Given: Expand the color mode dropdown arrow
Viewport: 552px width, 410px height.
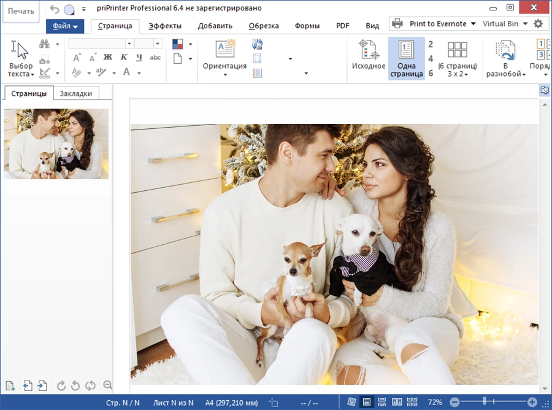Looking at the screenshot, I should [x=191, y=44].
